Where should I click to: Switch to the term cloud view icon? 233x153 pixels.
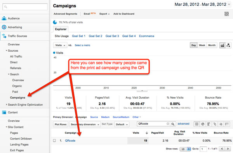coord(221,124)
